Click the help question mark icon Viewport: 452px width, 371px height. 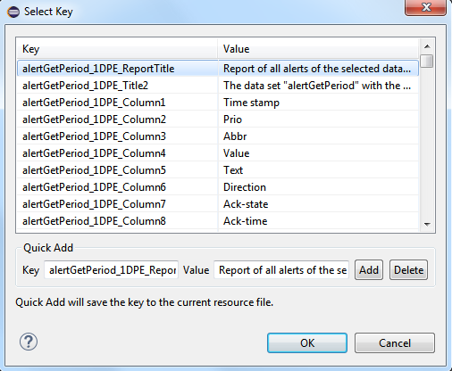29,342
